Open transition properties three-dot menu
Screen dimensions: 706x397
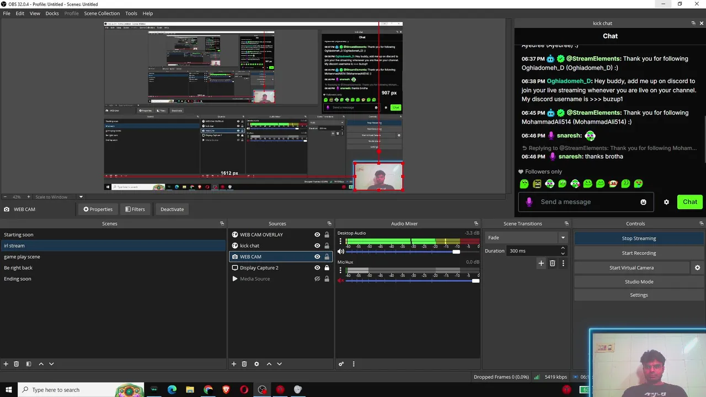(563, 264)
